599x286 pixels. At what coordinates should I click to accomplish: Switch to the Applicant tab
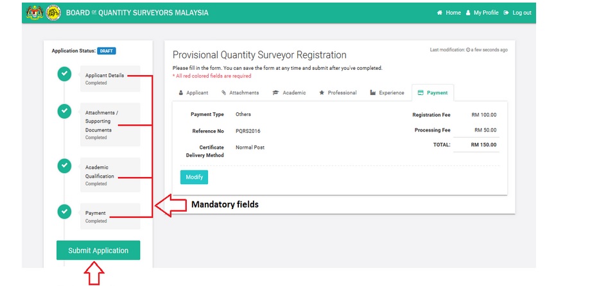193,93
